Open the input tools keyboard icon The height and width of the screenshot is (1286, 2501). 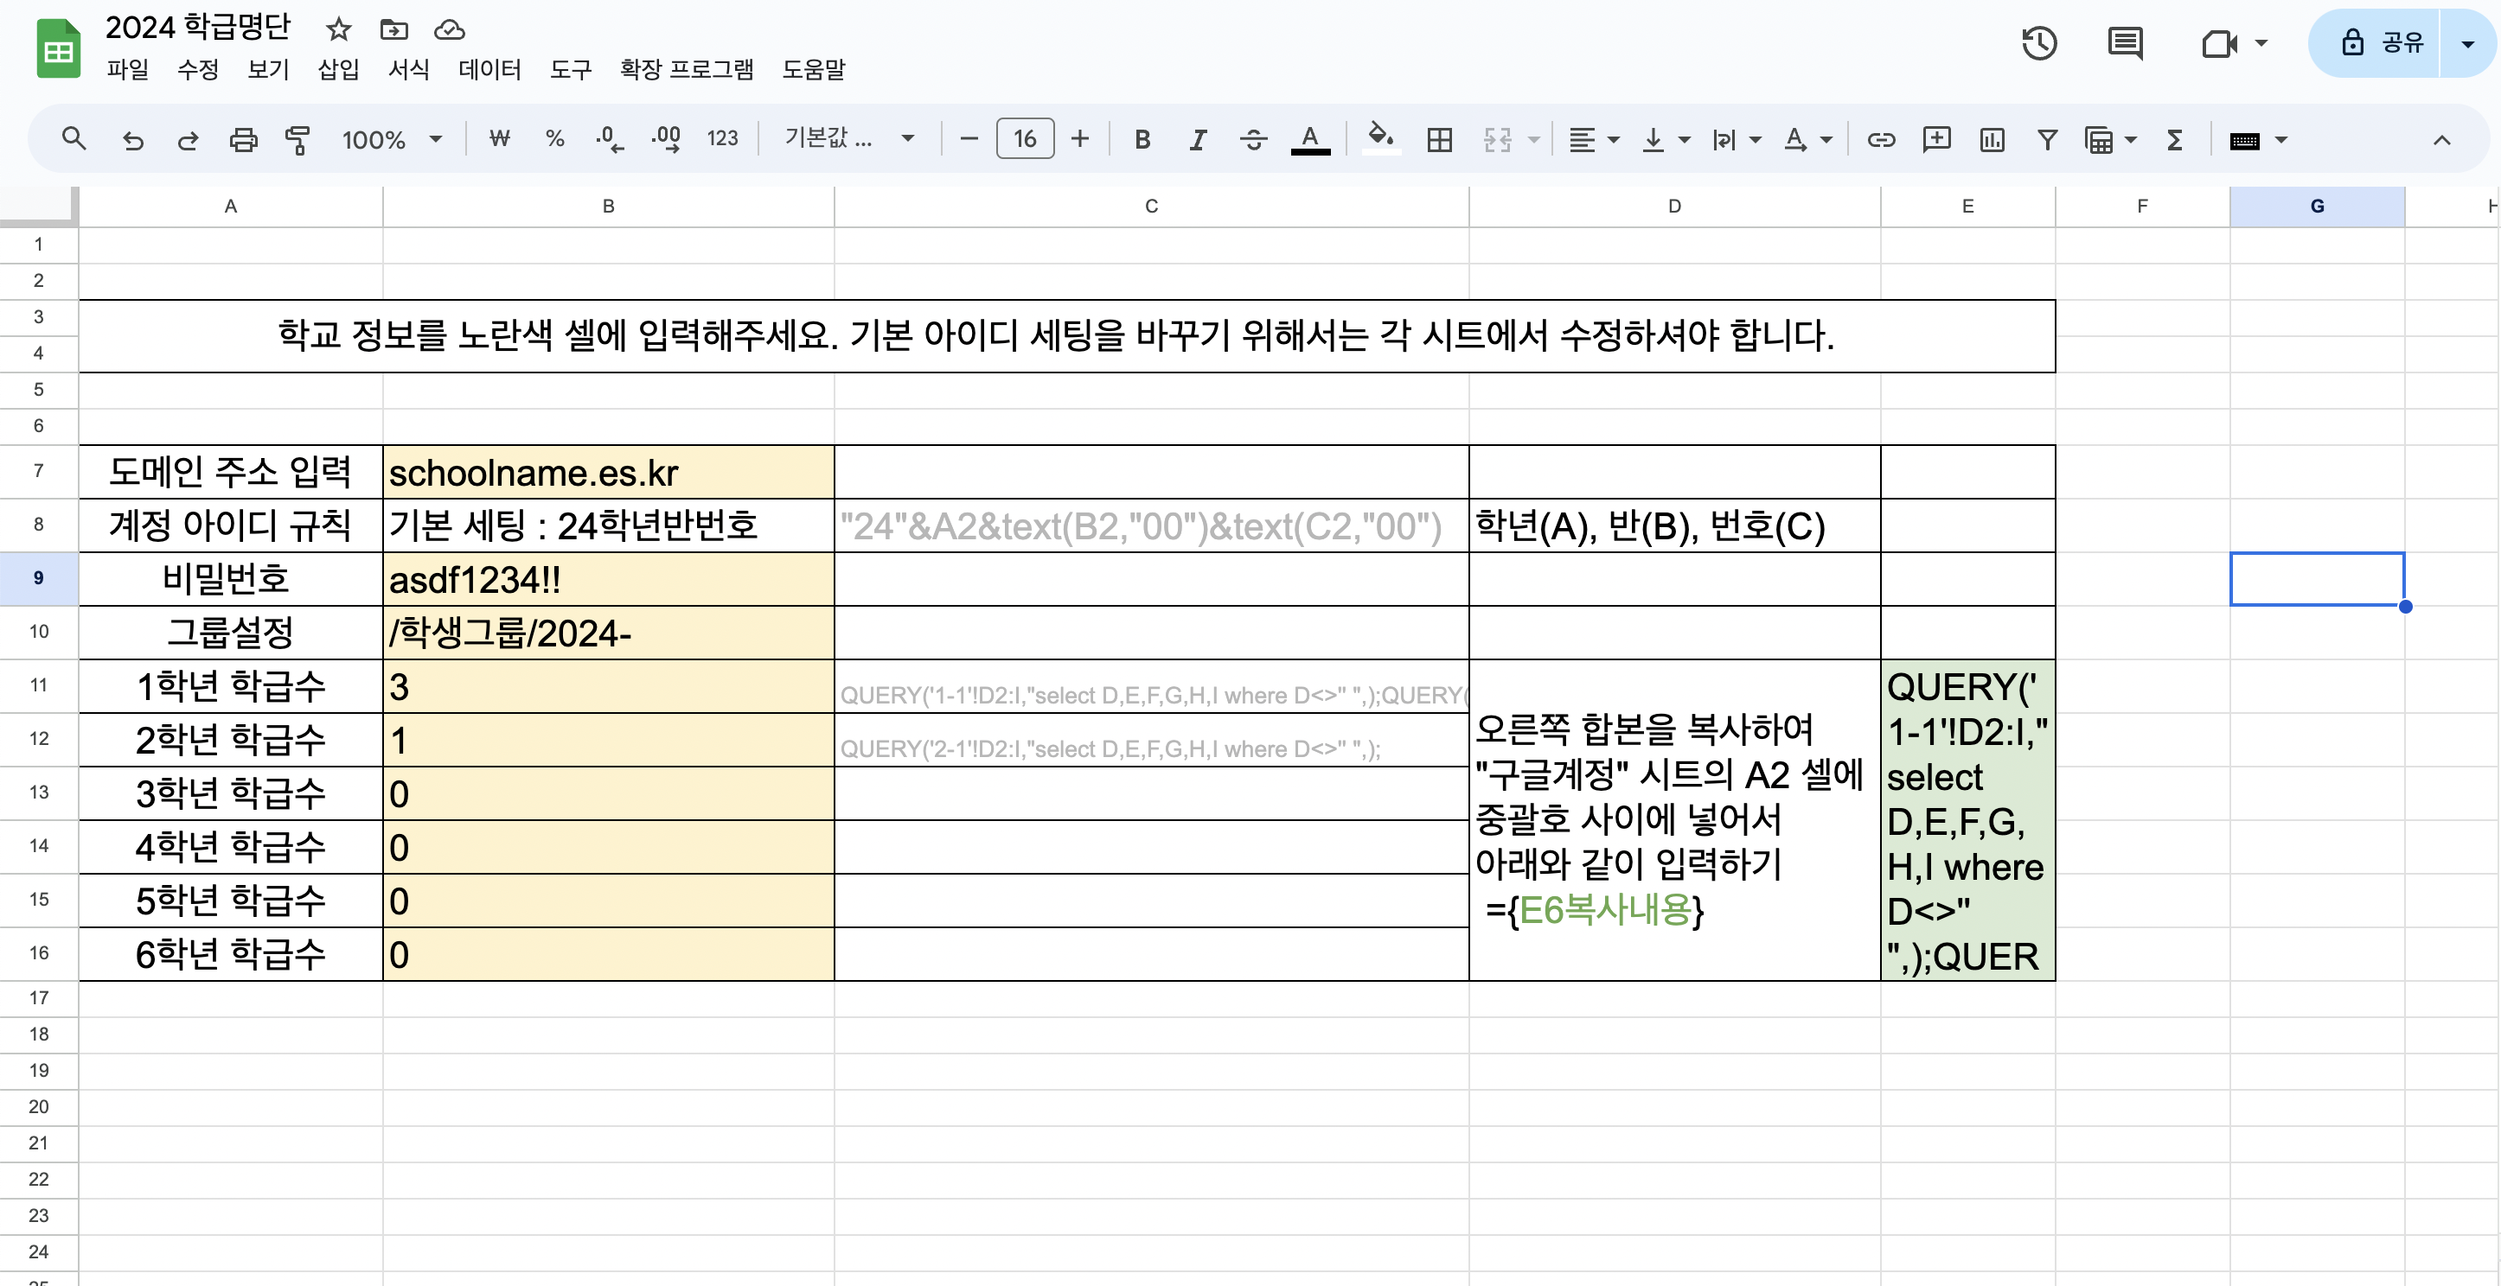point(2243,141)
